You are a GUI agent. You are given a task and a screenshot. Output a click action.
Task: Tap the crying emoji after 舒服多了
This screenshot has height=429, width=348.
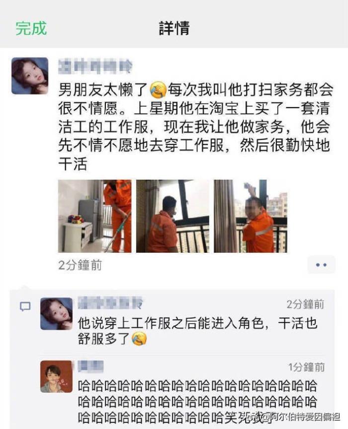pyautogui.click(x=139, y=339)
